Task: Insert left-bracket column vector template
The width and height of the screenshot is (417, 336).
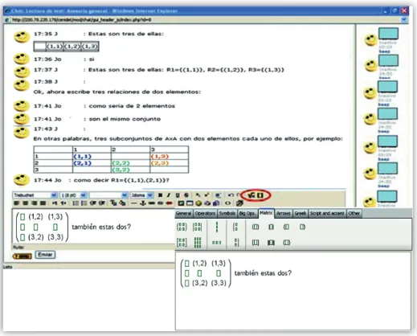Action: 235,227
